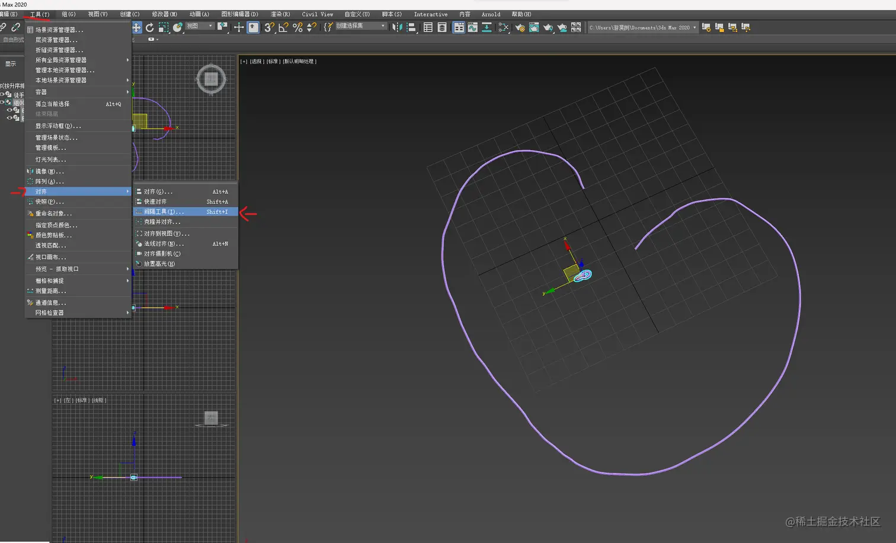896x543 pixels.
Task: Click Use Pivot Point Center icon
Action: point(222,27)
